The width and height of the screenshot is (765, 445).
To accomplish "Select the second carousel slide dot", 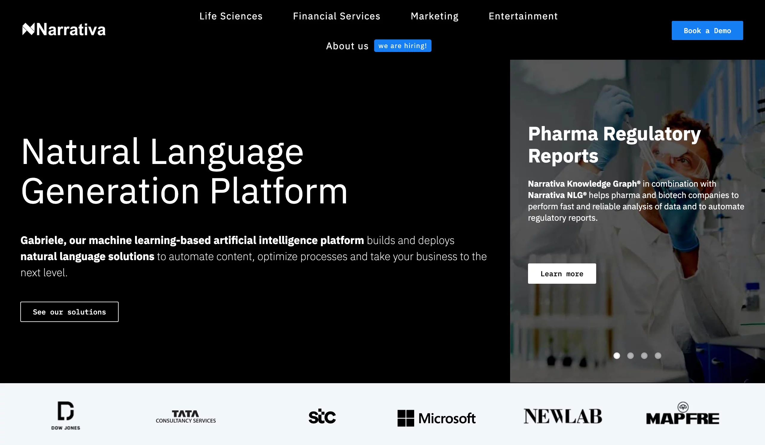I will point(631,355).
